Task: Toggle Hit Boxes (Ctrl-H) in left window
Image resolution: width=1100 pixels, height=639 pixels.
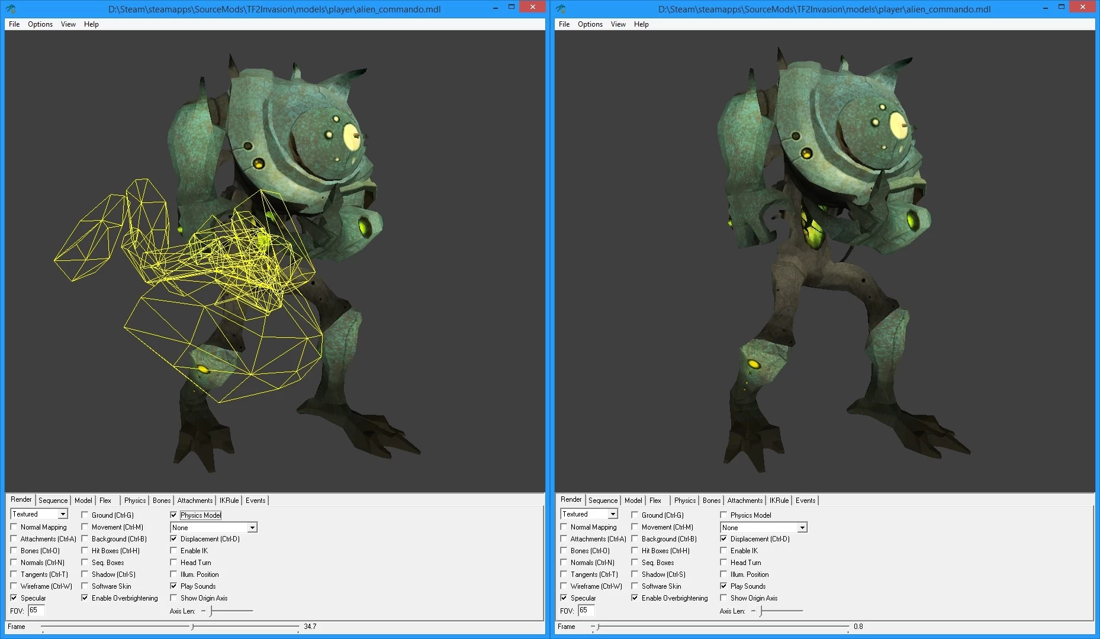Action: (85, 551)
